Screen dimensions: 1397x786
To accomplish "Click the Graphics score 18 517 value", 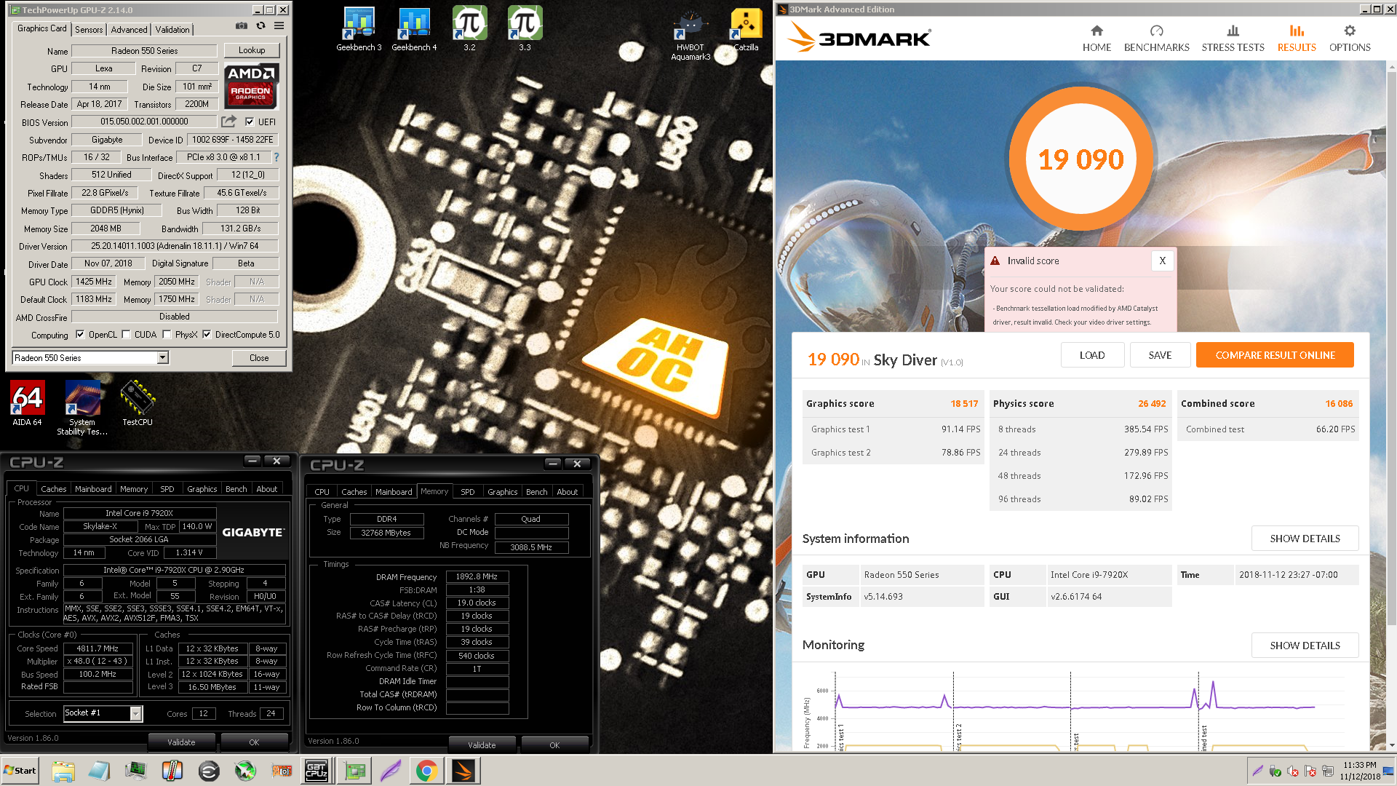I will pos(964,404).
